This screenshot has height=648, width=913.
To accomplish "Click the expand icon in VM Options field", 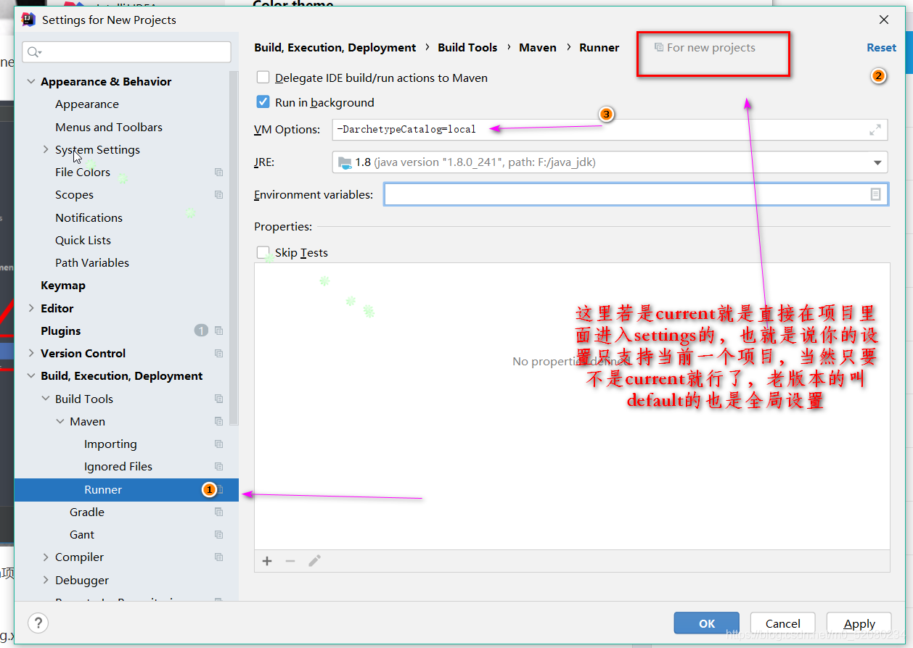I will point(875,130).
